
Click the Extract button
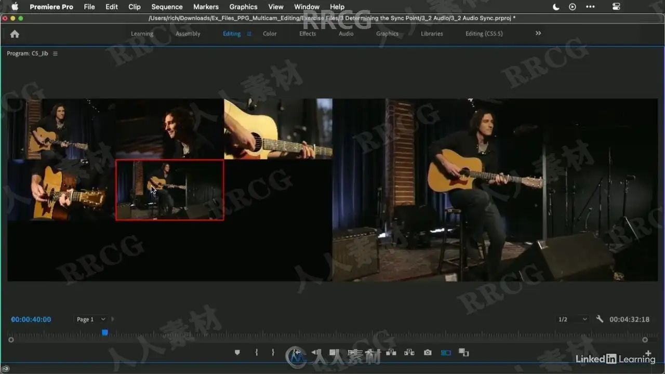tap(409, 353)
